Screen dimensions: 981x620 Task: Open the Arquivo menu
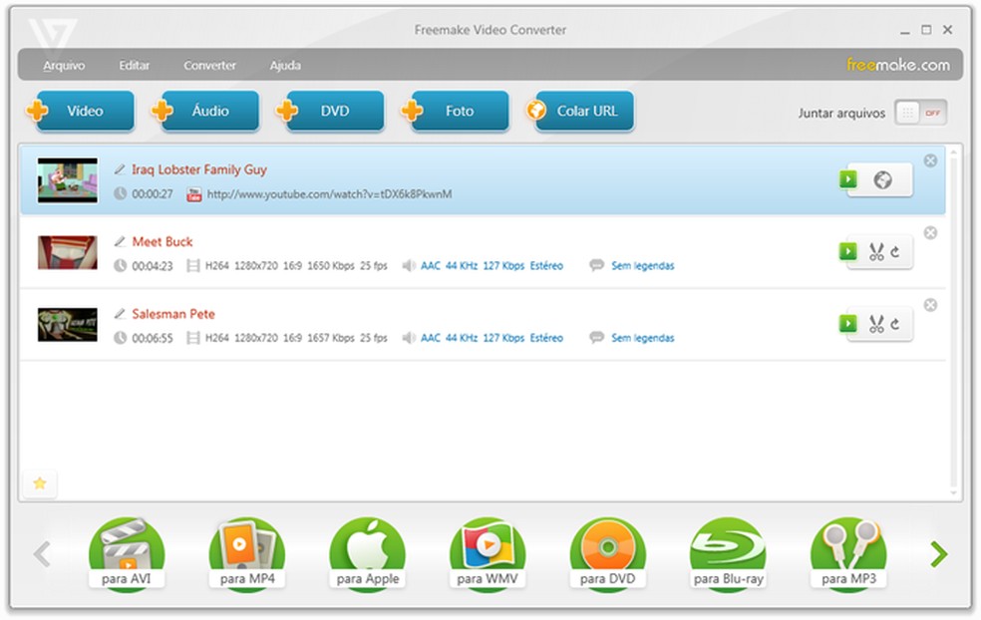tap(64, 65)
